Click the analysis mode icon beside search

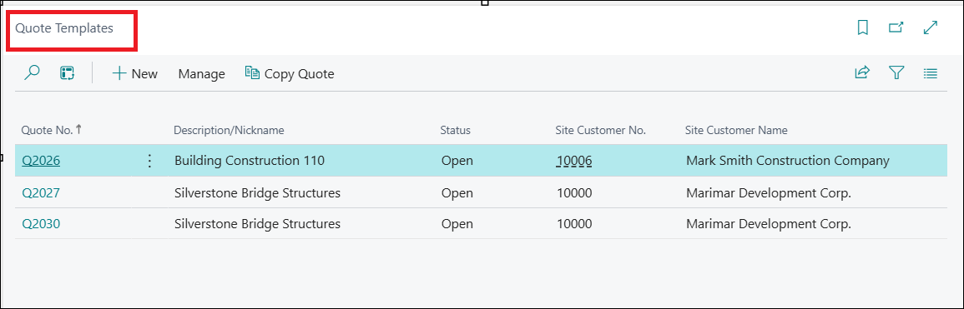pos(67,73)
